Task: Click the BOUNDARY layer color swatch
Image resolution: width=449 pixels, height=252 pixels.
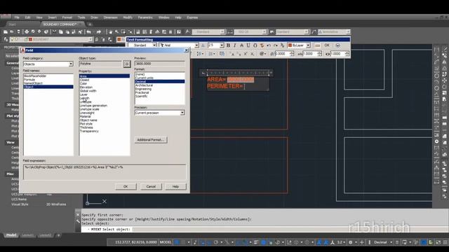Action: [x=30, y=39]
